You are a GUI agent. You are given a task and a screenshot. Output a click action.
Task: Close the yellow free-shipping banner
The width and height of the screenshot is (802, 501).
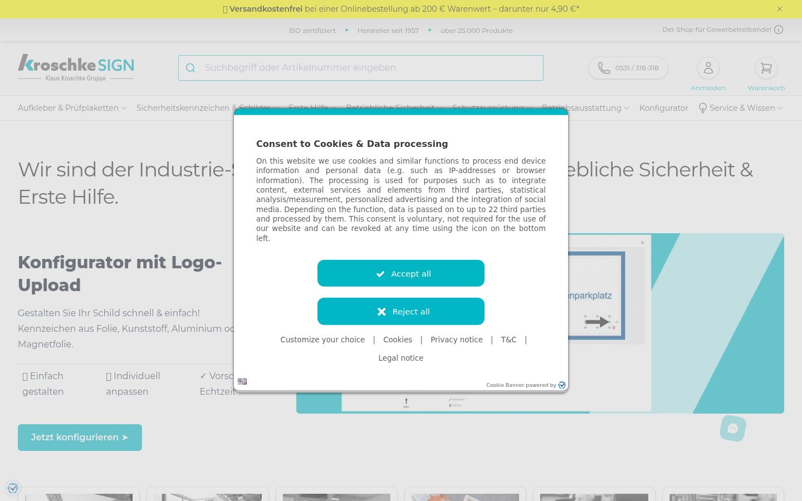780,9
